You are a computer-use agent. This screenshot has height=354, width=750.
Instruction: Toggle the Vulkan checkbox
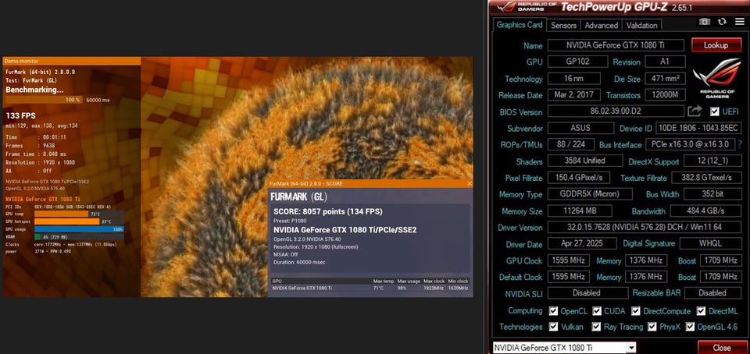(x=553, y=327)
